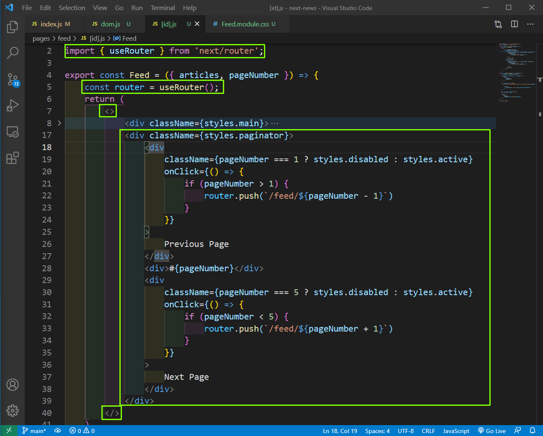Image resolution: width=543 pixels, height=436 pixels.
Task: Click the pages breadcrumb
Action: pos(41,39)
